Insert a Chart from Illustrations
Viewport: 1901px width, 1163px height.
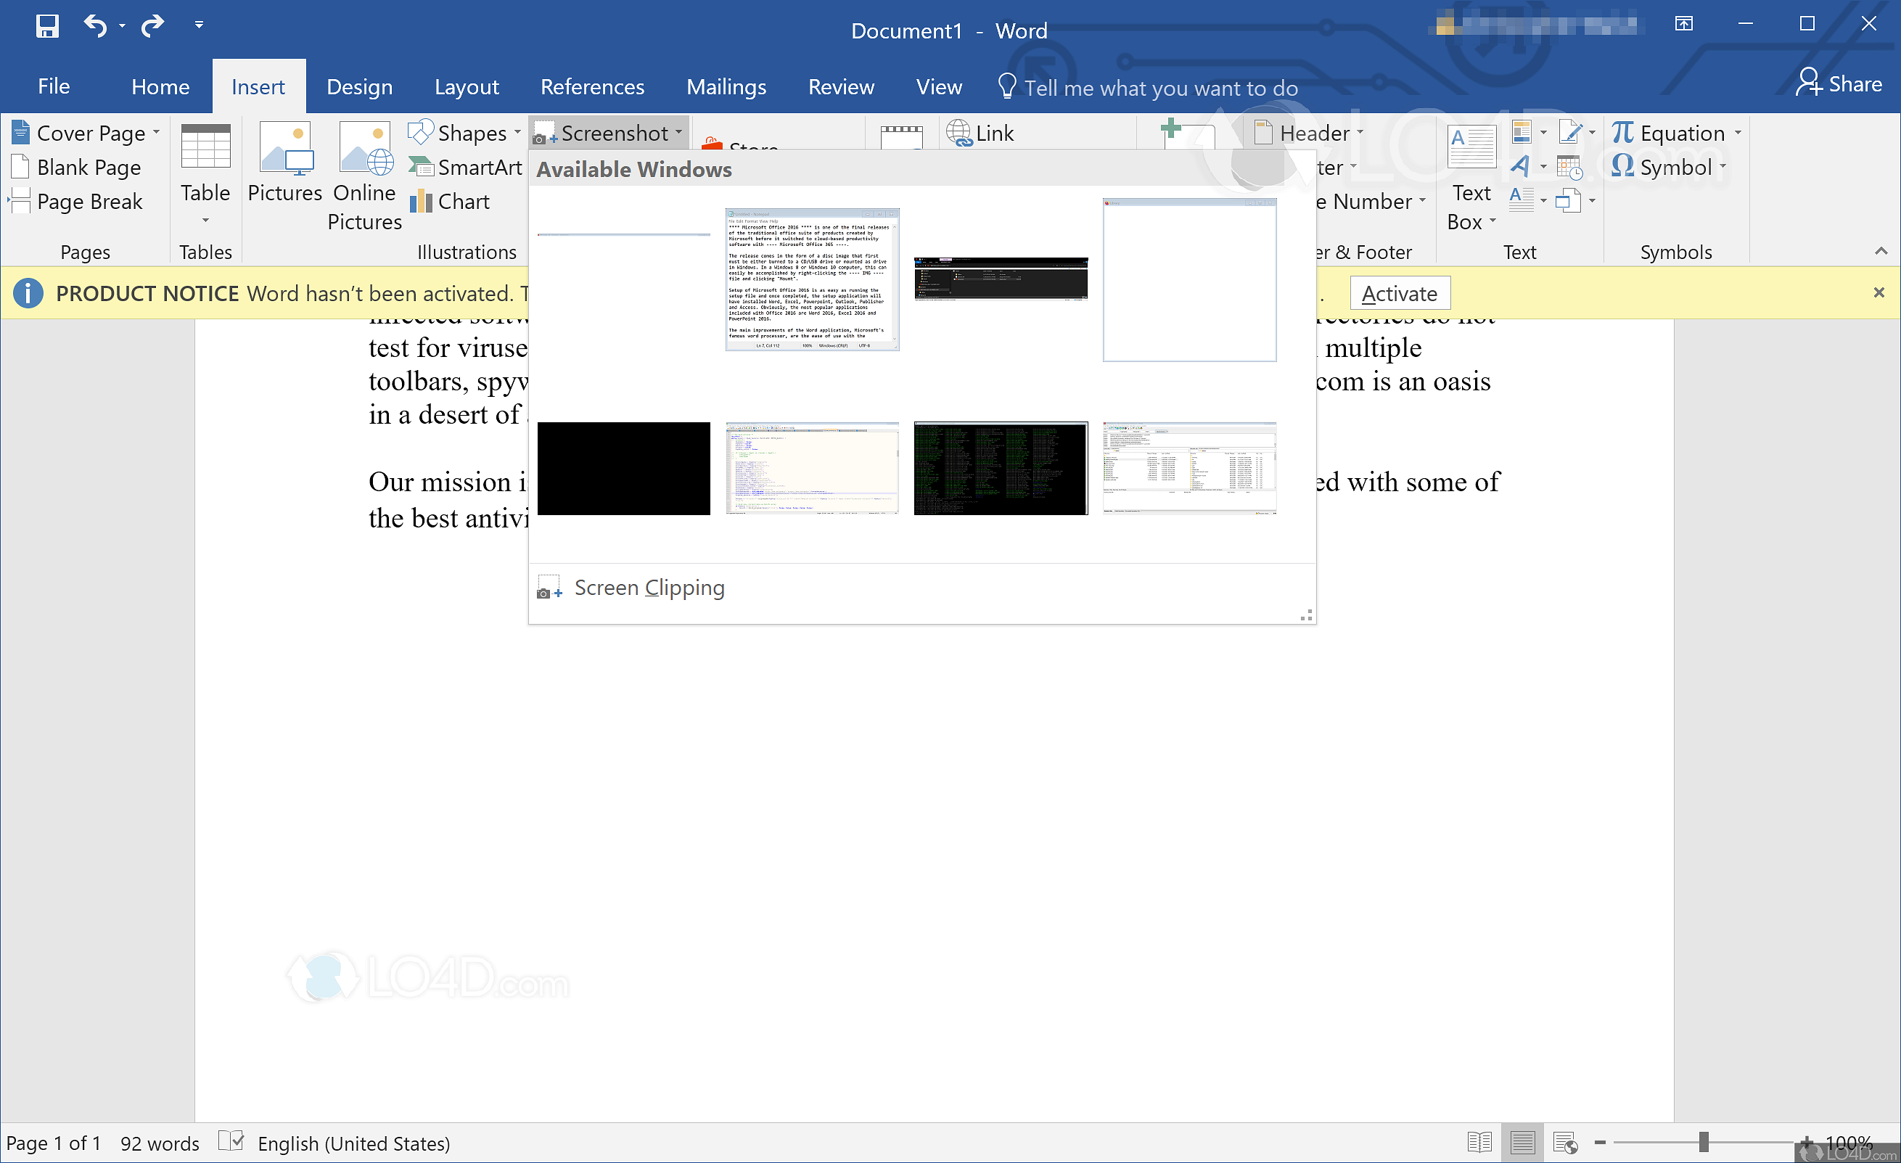point(451,202)
